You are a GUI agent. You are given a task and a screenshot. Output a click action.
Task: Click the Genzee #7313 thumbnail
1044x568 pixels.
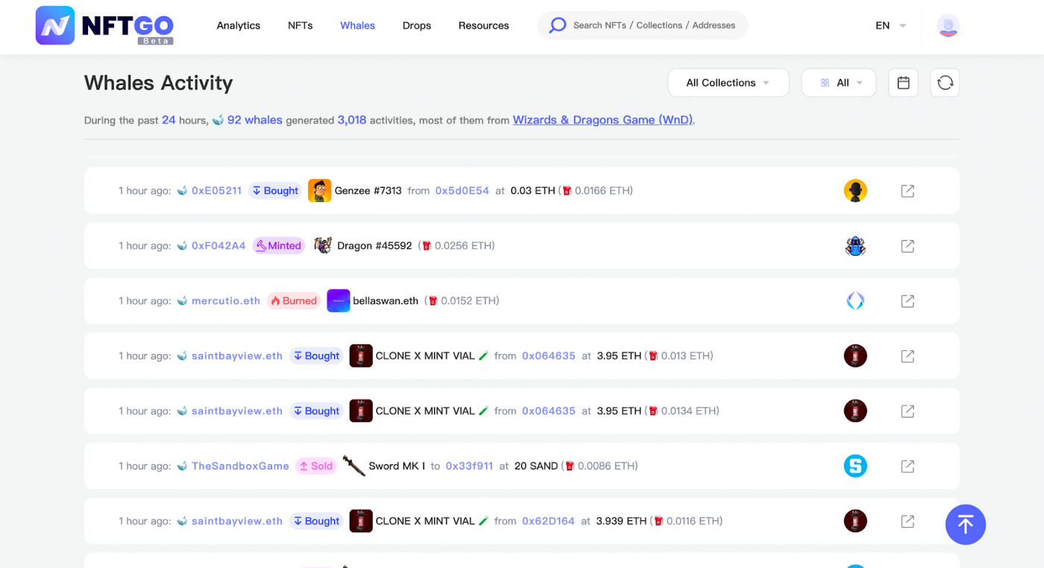(x=319, y=191)
